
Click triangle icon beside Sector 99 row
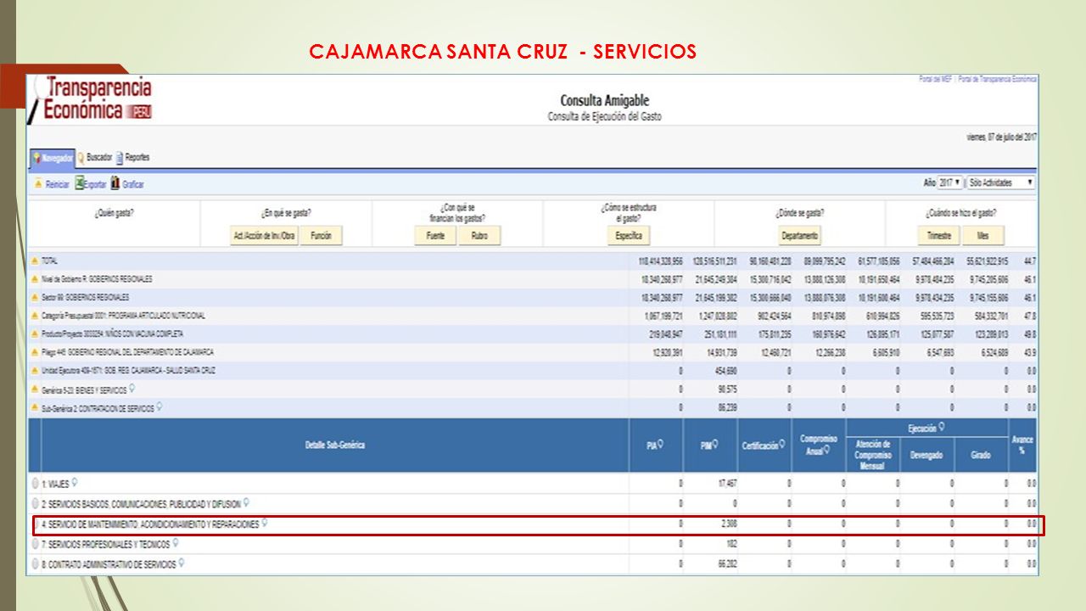pos(36,298)
